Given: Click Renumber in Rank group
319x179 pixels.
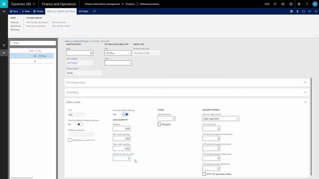Looking at the screenshot, I should pos(15,30).
